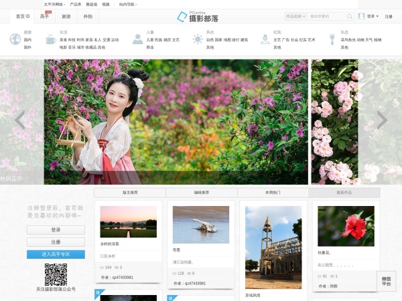Click the fork icon for 生态 category

332,39
